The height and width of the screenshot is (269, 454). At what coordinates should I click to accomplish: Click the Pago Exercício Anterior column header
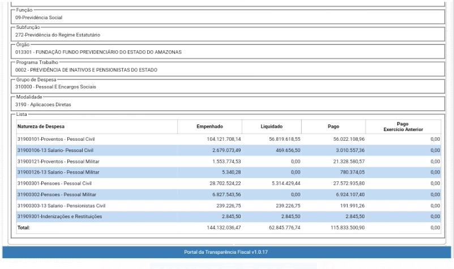[403, 127]
